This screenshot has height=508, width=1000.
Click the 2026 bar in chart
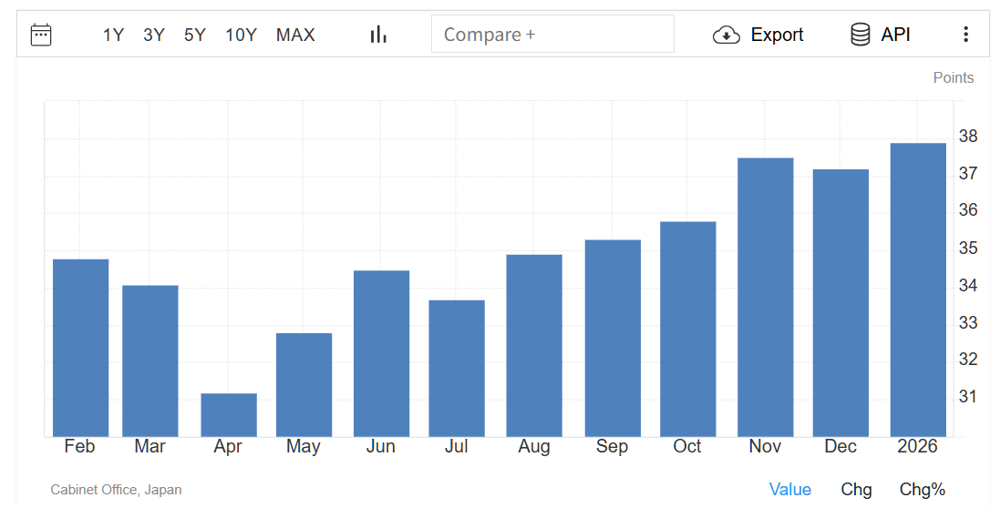coord(918,290)
